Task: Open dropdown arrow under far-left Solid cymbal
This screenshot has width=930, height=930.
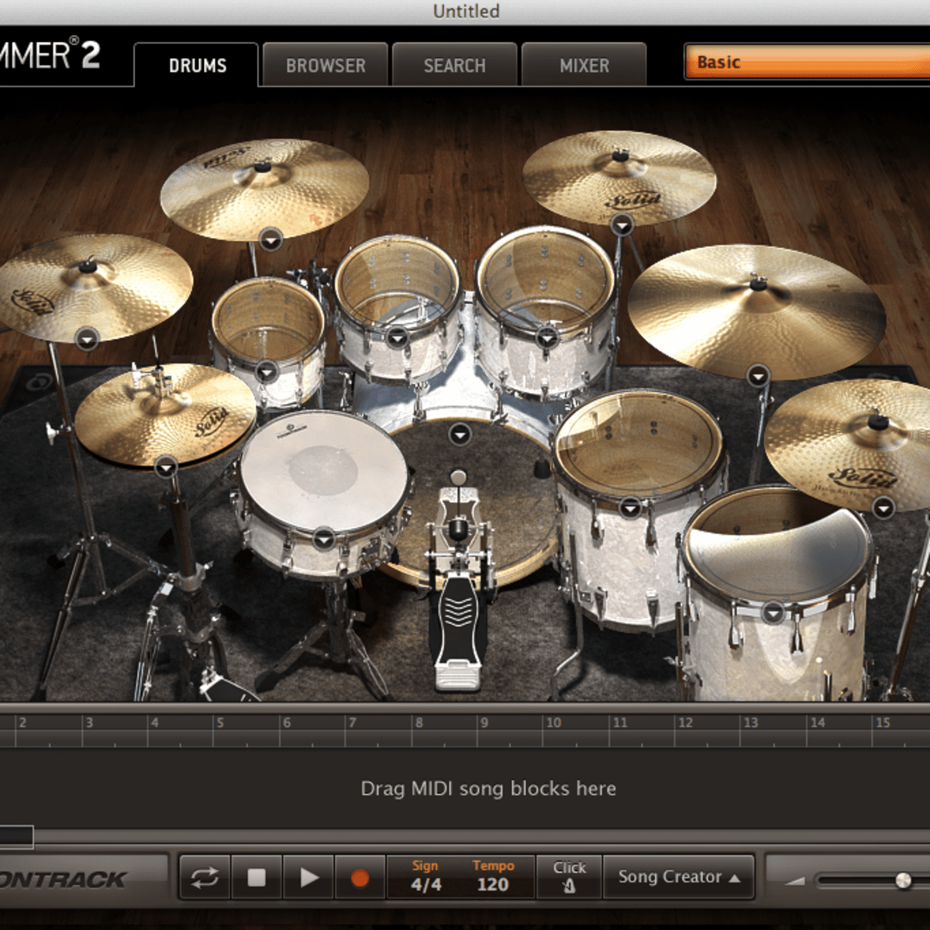Action: [87, 339]
